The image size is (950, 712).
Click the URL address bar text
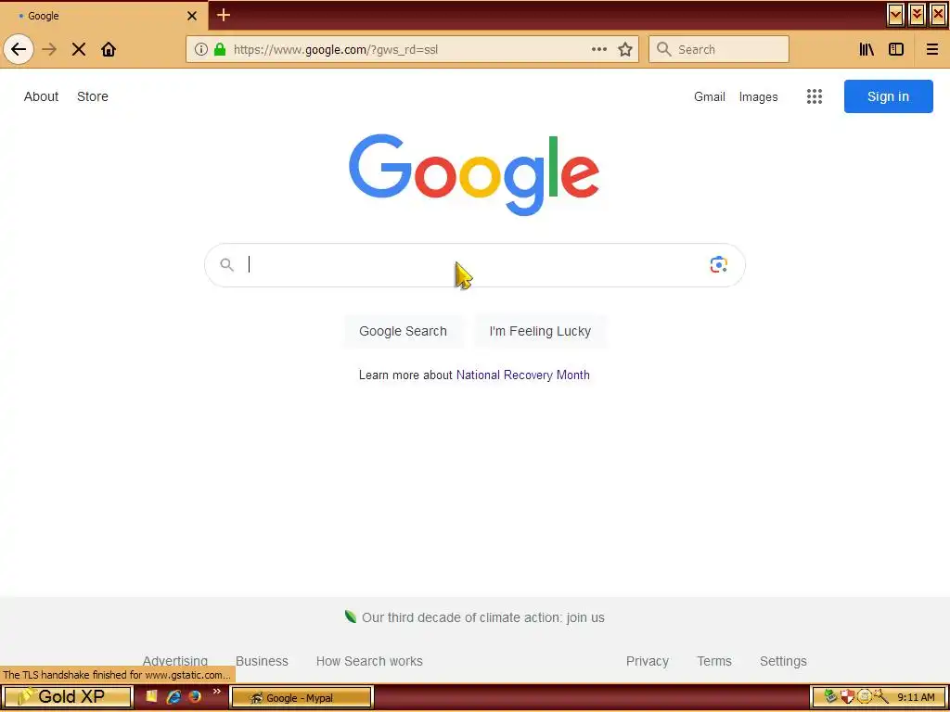tap(336, 50)
